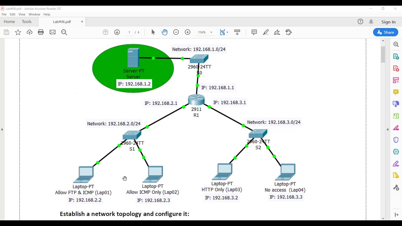Open the fit page options icon
402x226 pixels.
click(x=222, y=32)
